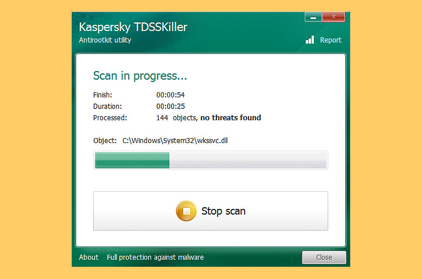Click the 'Object:' label

tap(105, 141)
